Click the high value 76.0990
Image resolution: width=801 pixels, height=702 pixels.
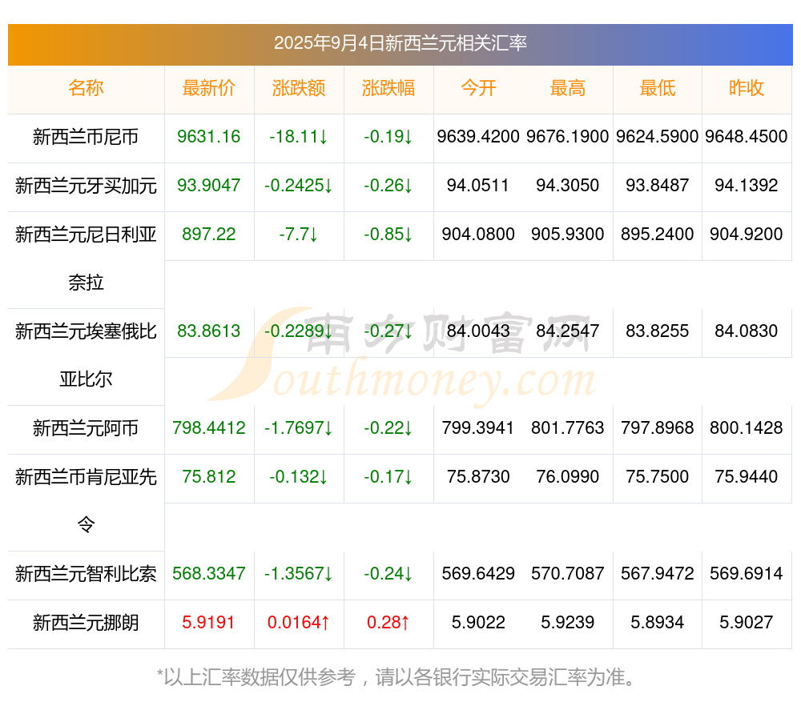click(568, 477)
